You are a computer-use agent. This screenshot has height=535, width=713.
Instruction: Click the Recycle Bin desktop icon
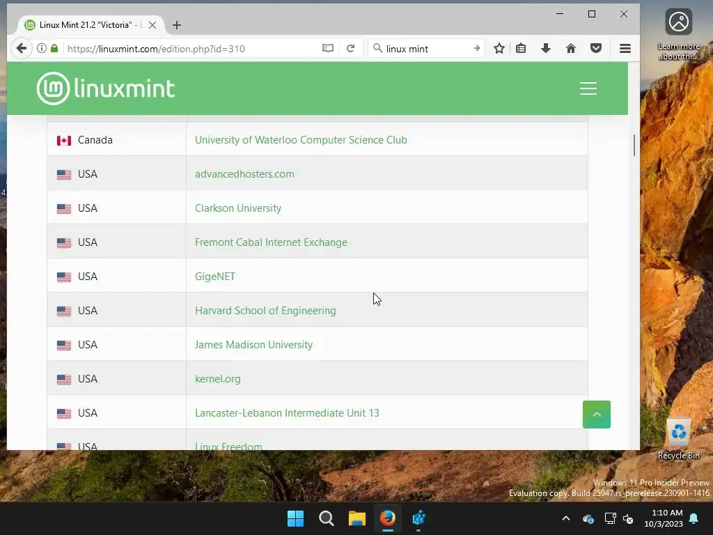point(678,437)
